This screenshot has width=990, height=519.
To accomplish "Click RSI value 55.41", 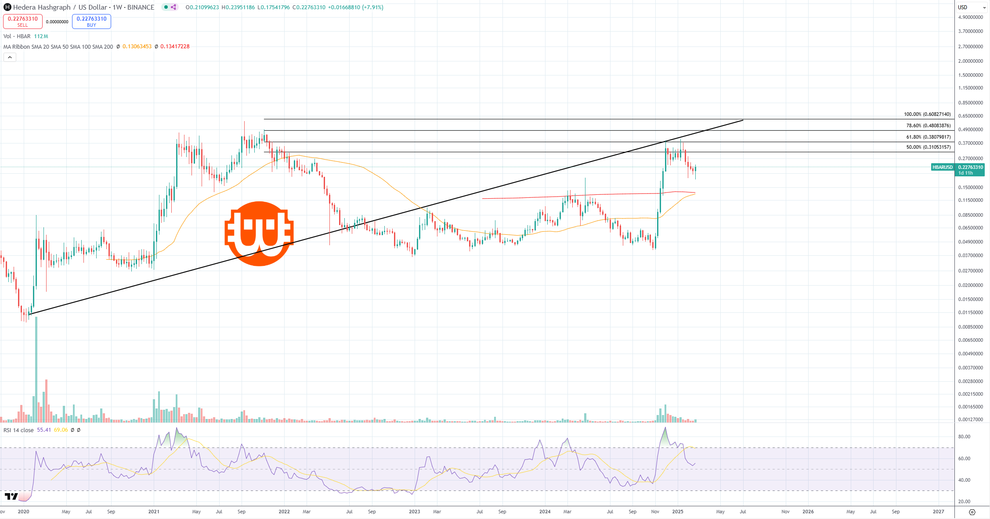I will pos(44,430).
